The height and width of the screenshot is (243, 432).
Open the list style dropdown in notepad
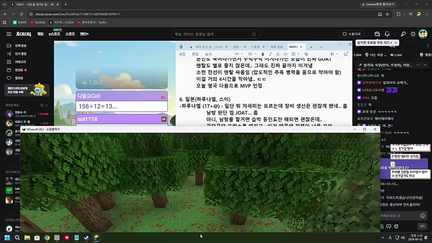252,54
